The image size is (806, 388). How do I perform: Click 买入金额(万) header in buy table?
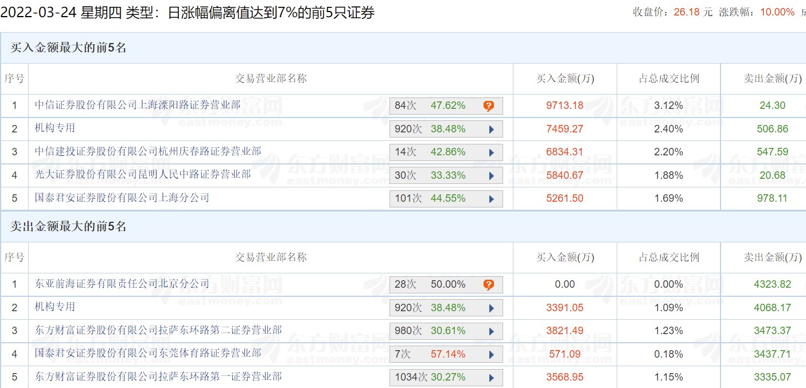tap(564, 79)
